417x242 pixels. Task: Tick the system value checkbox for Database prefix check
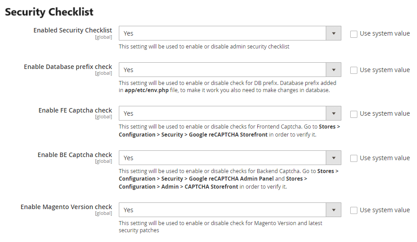pos(354,70)
